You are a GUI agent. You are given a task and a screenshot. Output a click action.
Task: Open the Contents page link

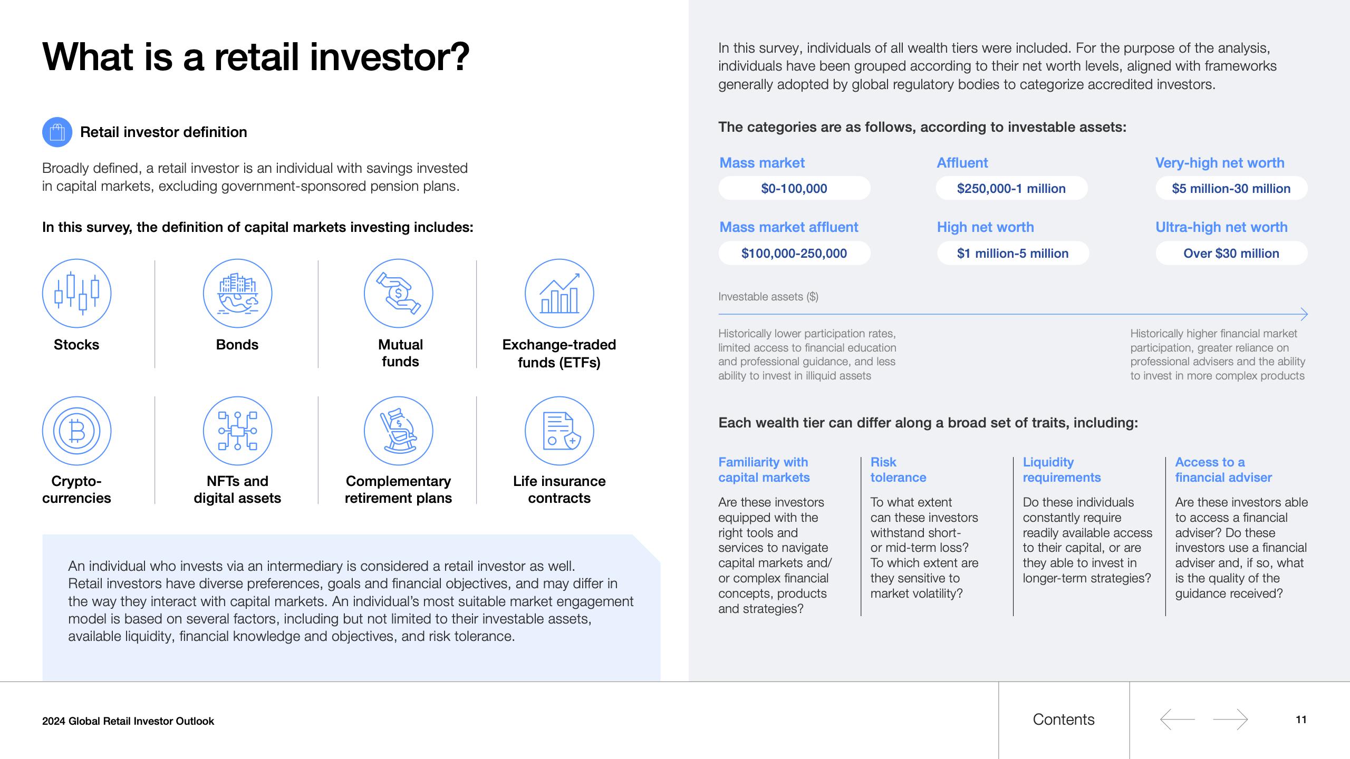point(1064,719)
